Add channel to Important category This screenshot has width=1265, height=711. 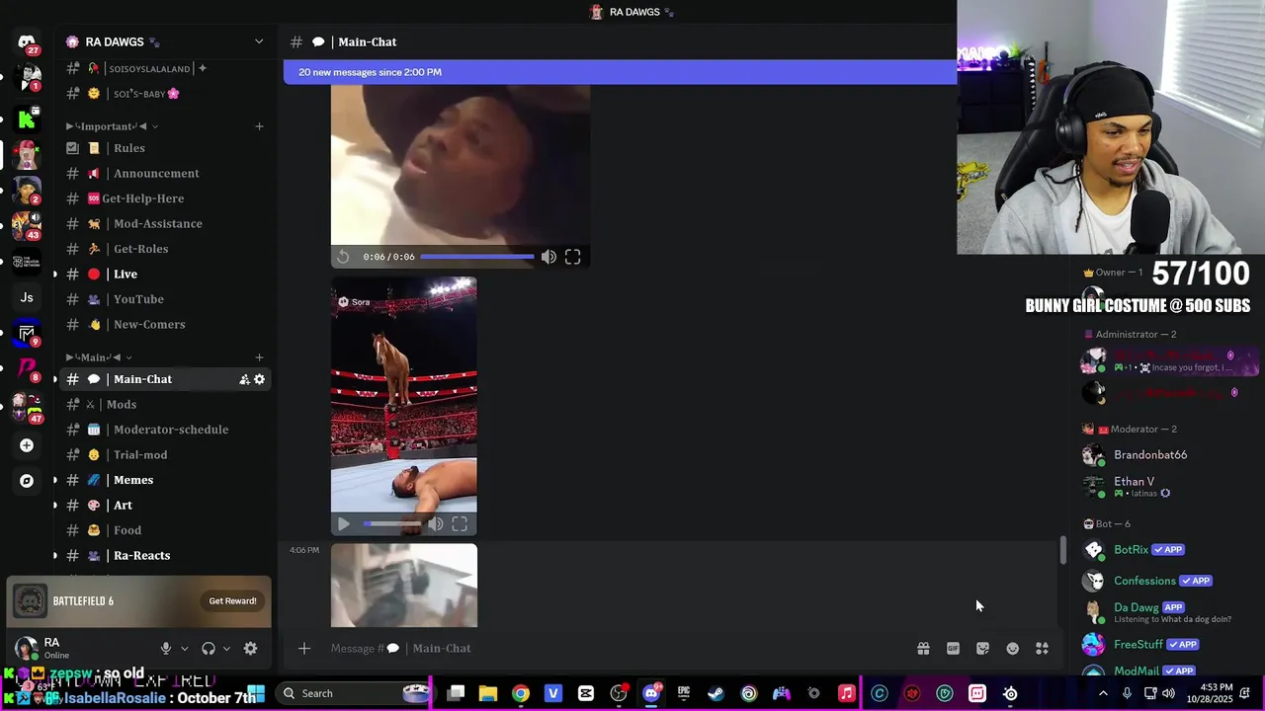(259, 126)
